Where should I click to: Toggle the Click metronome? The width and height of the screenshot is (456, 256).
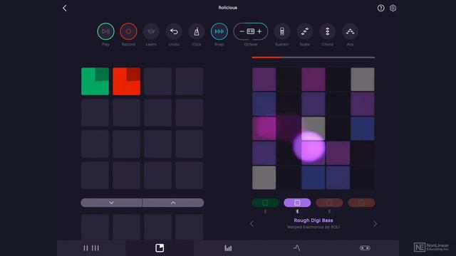(x=197, y=31)
